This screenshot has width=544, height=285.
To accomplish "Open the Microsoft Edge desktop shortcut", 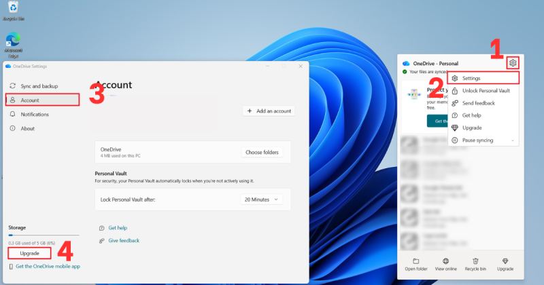I will (x=13, y=45).
